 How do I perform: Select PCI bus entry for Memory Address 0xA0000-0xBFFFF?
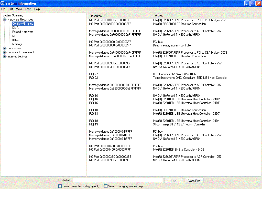point(158,132)
